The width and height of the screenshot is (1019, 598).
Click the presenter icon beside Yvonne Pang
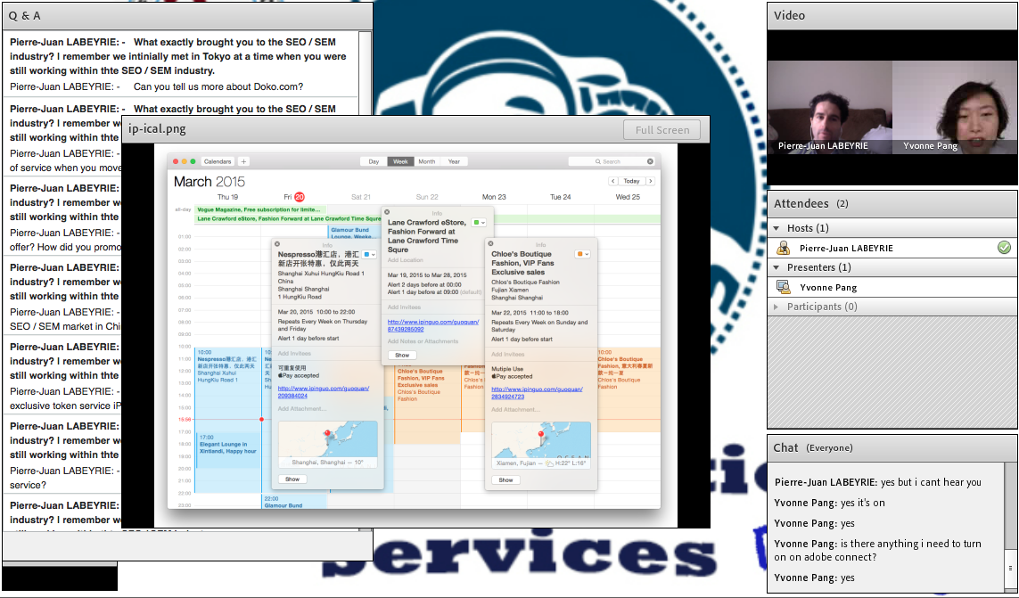click(783, 287)
